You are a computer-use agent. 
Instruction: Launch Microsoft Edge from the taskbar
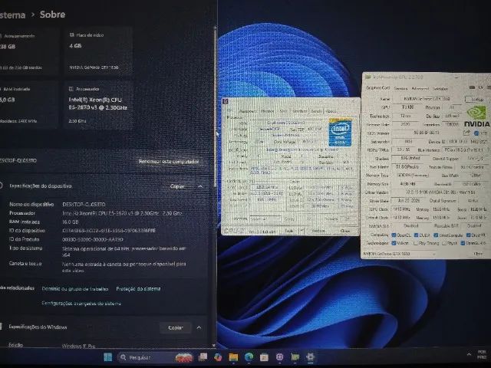click(x=249, y=357)
